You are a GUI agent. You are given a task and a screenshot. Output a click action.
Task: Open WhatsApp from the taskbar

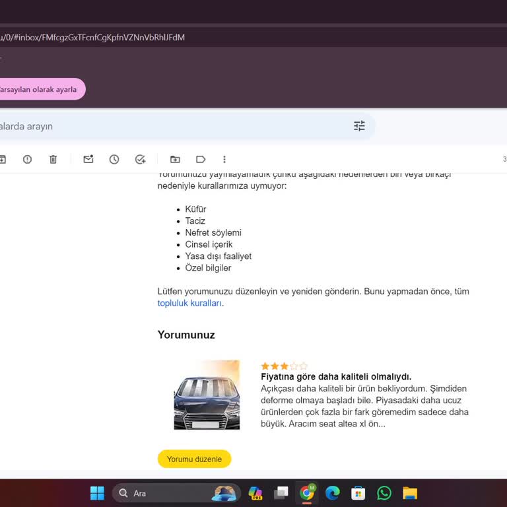click(x=384, y=493)
